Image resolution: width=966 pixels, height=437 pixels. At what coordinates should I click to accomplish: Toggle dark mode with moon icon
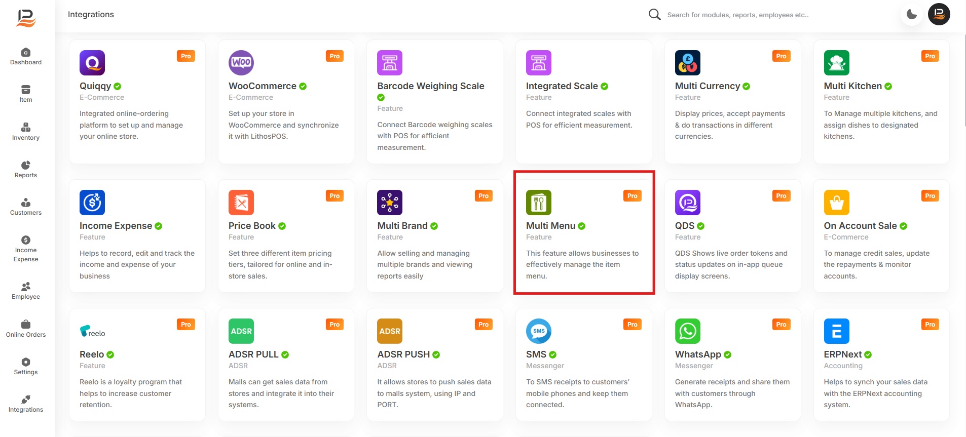pyautogui.click(x=911, y=14)
